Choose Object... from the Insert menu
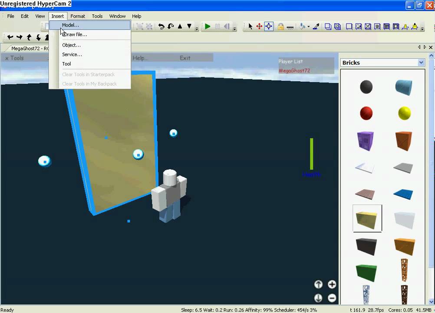 (90, 45)
